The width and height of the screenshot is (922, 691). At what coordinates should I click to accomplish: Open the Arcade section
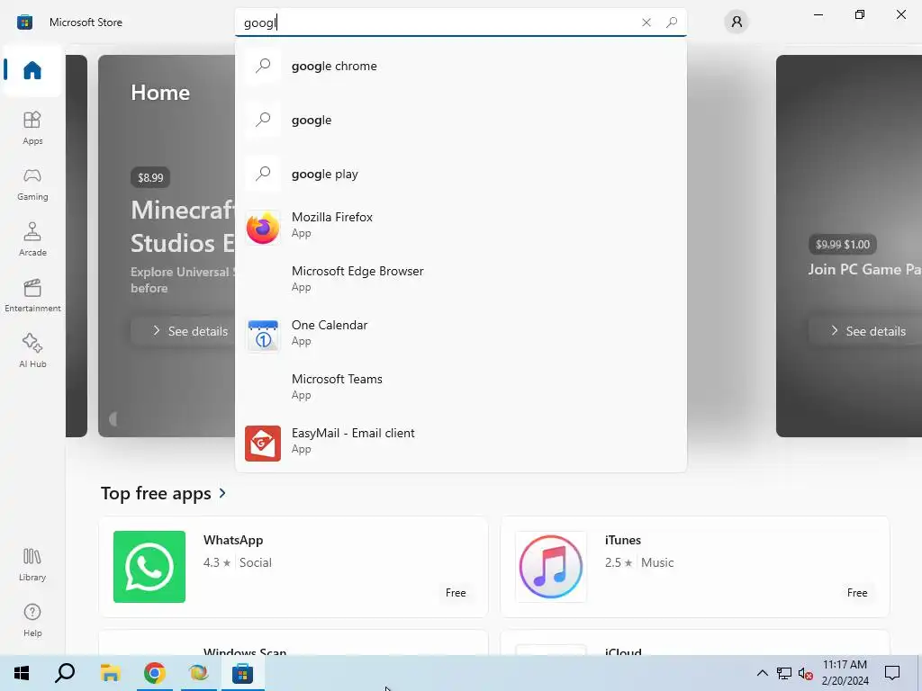(32, 239)
